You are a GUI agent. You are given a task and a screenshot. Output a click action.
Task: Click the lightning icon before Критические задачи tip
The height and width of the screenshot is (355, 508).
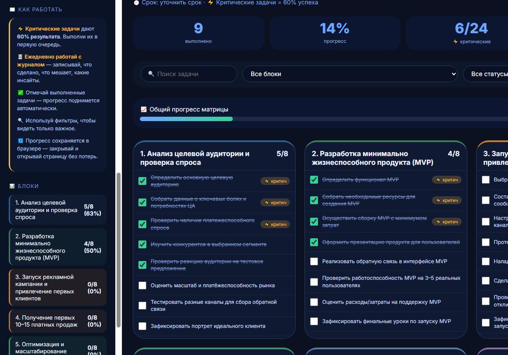(x=21, y=29)
